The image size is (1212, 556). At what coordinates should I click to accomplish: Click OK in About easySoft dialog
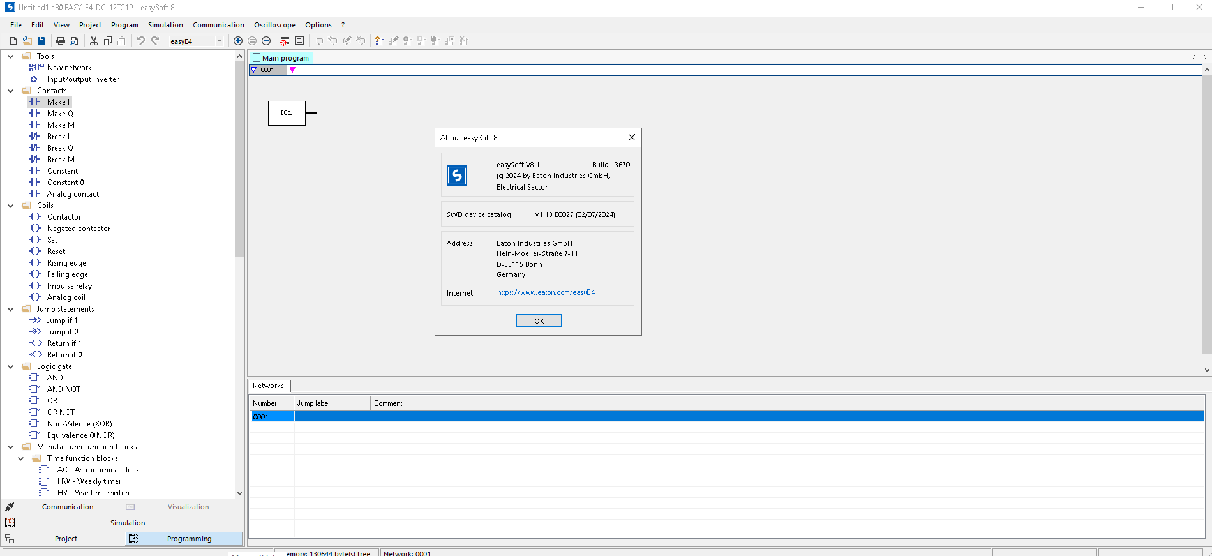tap(539, 321)
